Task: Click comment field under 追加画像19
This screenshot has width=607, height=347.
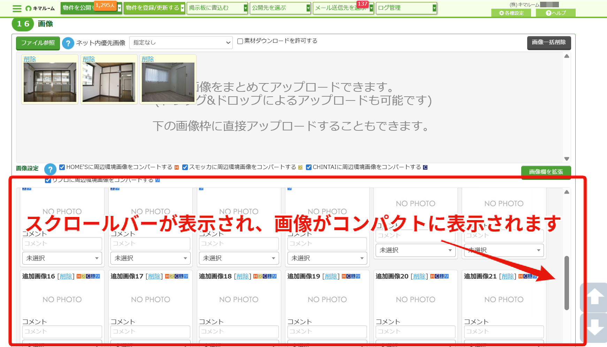Action: [327, 332]
